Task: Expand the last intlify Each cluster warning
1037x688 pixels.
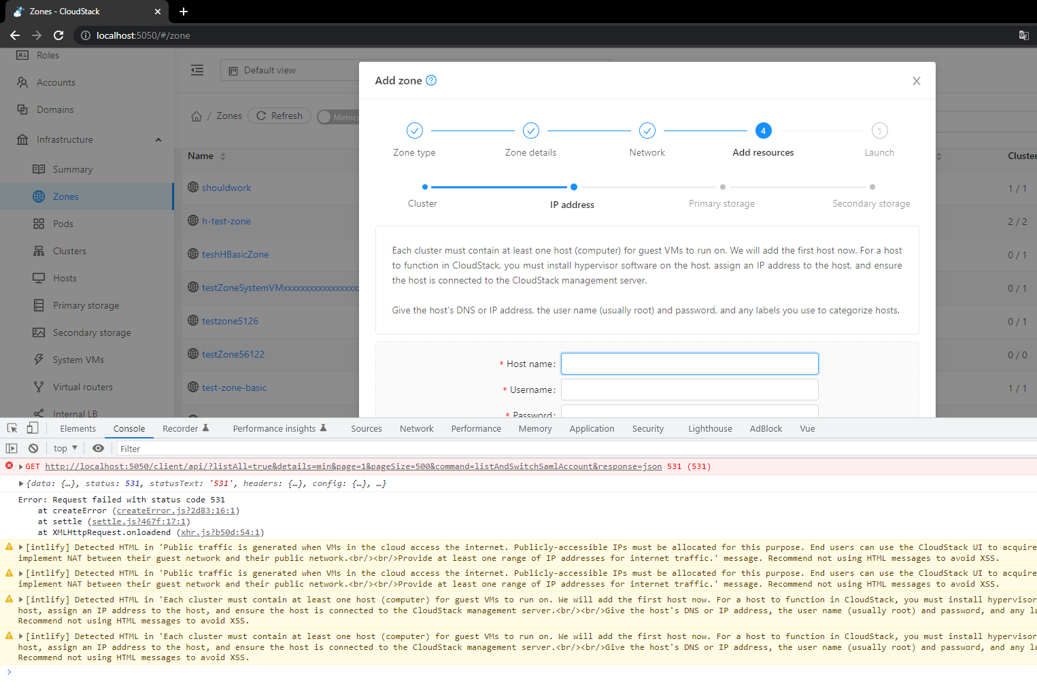Action: (21, 636)
